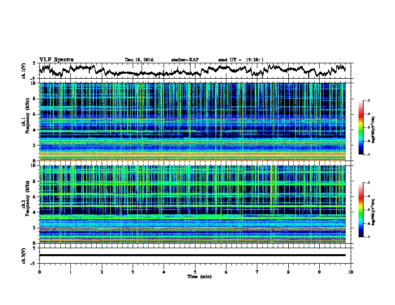This screenshot has width=395, height=305.
Task: Click the 'station=KAP' header text
Action: coord(185,60)
